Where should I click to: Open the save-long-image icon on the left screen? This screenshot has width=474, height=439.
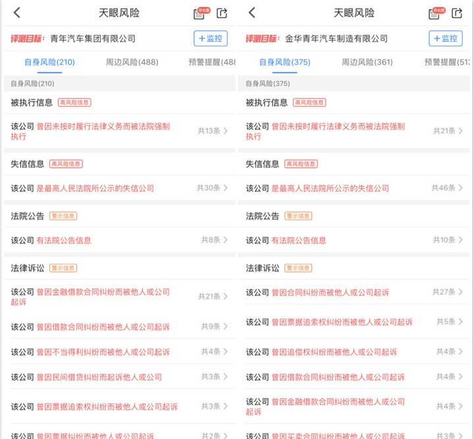pos(201,13)
